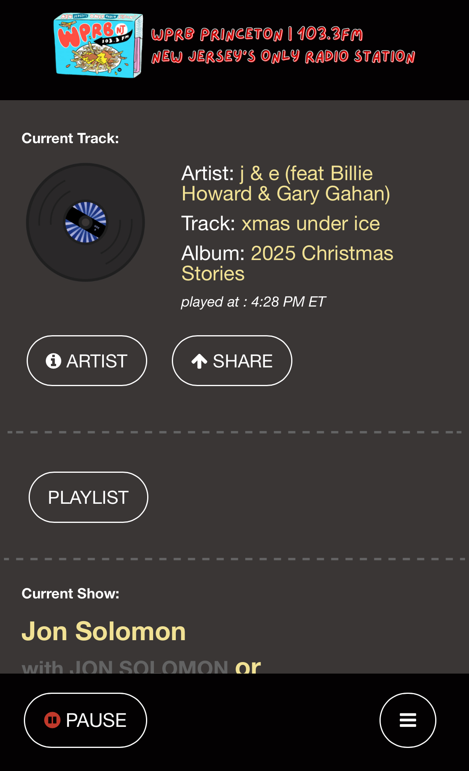Click the WPRB Princeton 103.3FM header title

tap(257, 34)
